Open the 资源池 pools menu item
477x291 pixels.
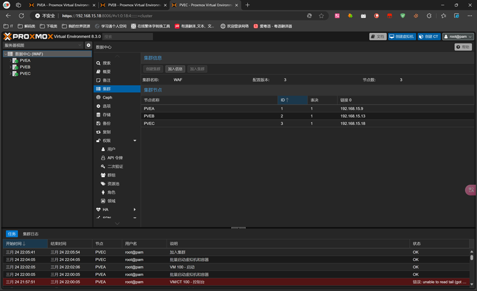pos(117,184)
